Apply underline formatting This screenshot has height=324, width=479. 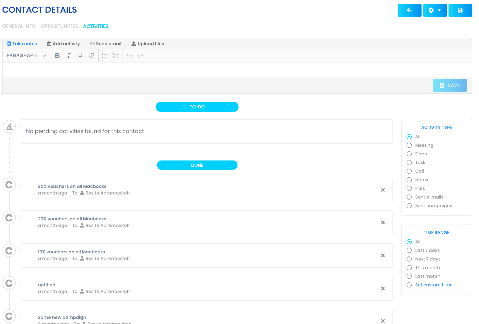click(x=80, y=56)
